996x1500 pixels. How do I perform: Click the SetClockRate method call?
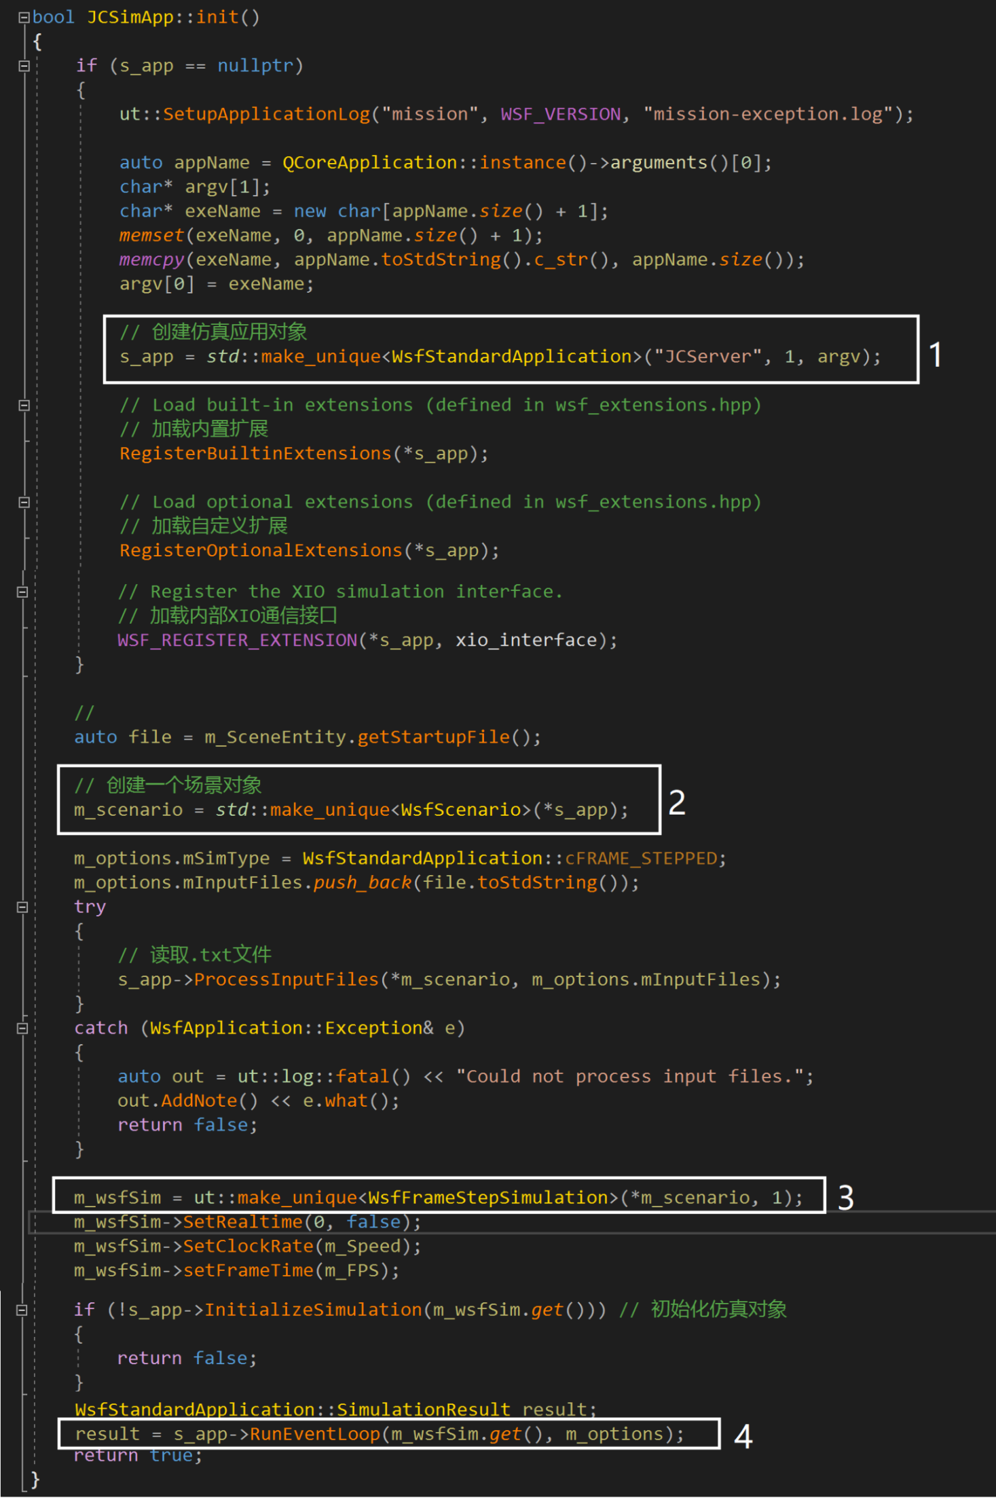pyautogui.click(x=248, y=1247)
